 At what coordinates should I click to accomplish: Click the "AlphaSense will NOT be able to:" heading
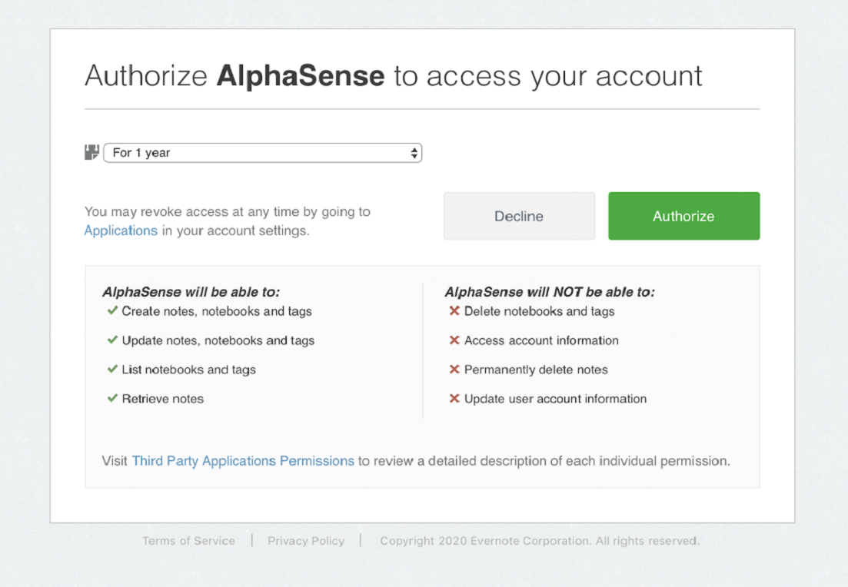click(x=550, y=292)
